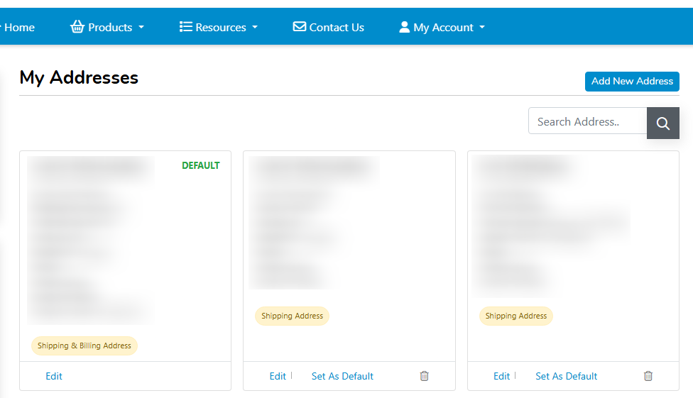This screenshot has width=693, height=398.
Task: Edit the second address card
Action: [278, 376]
